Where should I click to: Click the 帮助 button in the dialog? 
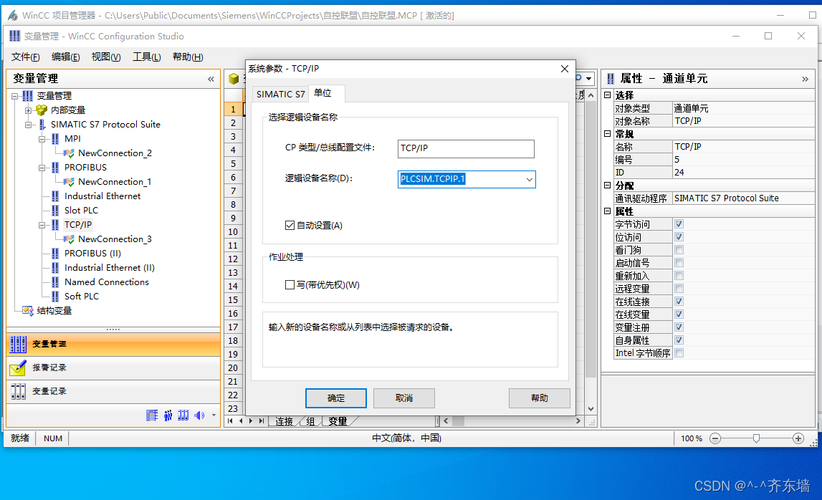[x=540, y=398]
